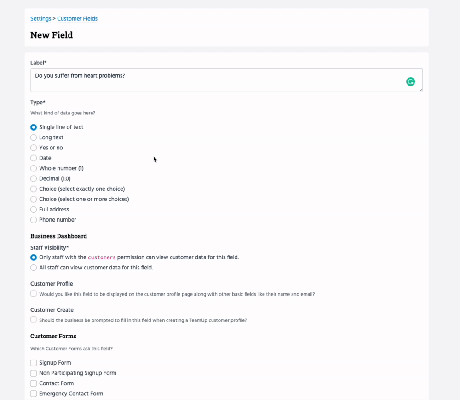Choose the Decimal (1.0) type
Viewport: 460px width, 400px height.
34,179
